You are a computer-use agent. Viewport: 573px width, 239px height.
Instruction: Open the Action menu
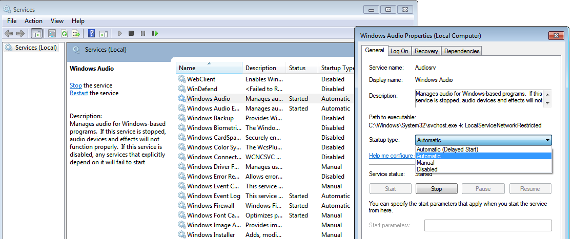coord(34,21)
